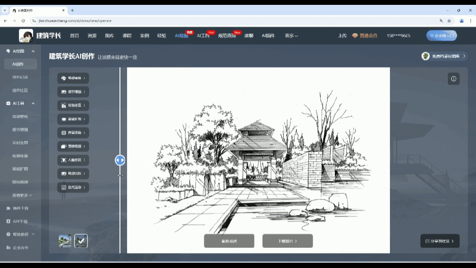This screenshot has width=476, height=268.
Task: Open the 迭代渲染 tool button
Action: coord(73,187)
